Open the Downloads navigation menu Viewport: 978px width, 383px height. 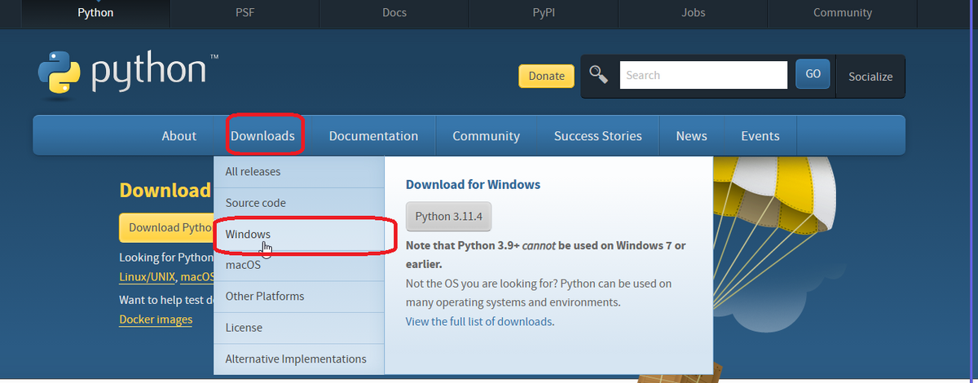pyautogui.click(x=262, y=136)
